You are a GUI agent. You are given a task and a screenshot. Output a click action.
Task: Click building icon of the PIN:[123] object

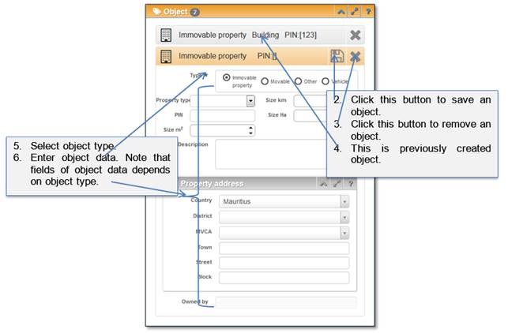(166, 36)
